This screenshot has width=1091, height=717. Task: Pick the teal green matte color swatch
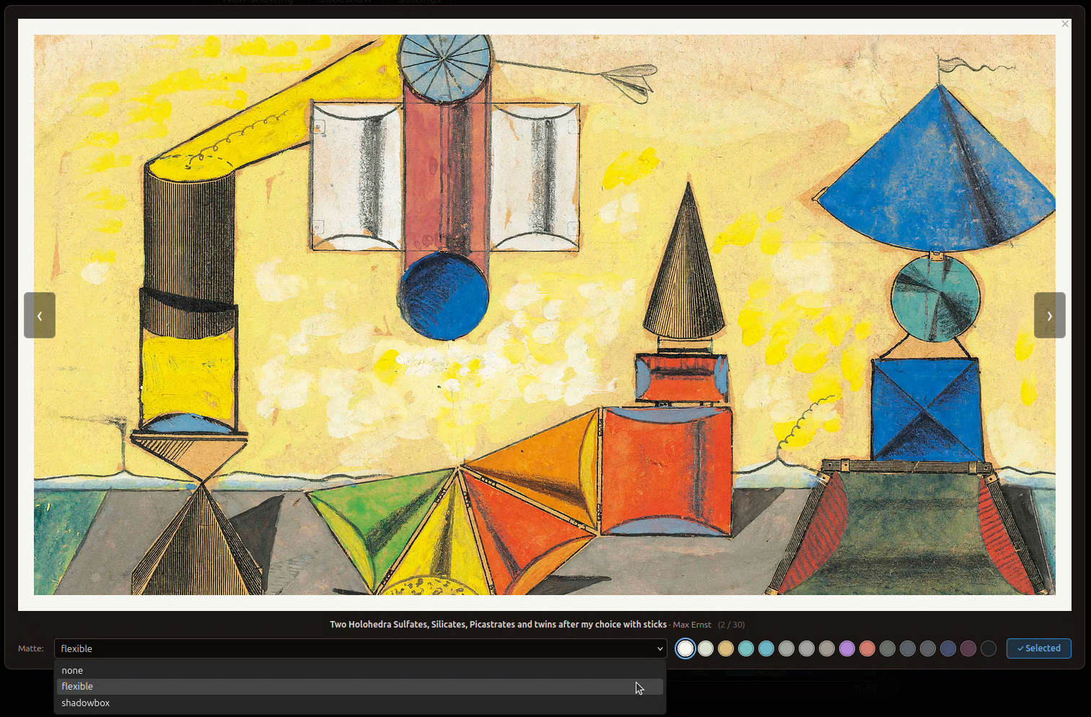(746, 648)
